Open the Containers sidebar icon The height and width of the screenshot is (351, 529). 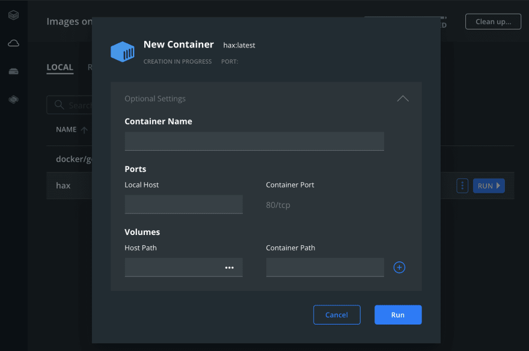click(13, 15)
